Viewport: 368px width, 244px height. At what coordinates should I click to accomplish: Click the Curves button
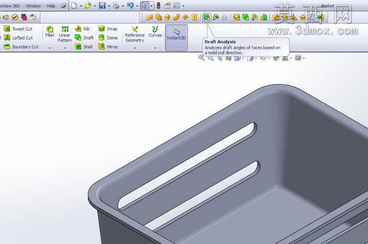tap(155, 32)
